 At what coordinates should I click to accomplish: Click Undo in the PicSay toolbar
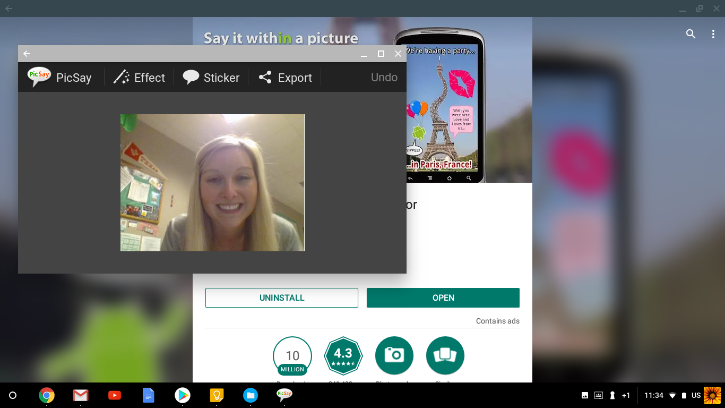384,77
